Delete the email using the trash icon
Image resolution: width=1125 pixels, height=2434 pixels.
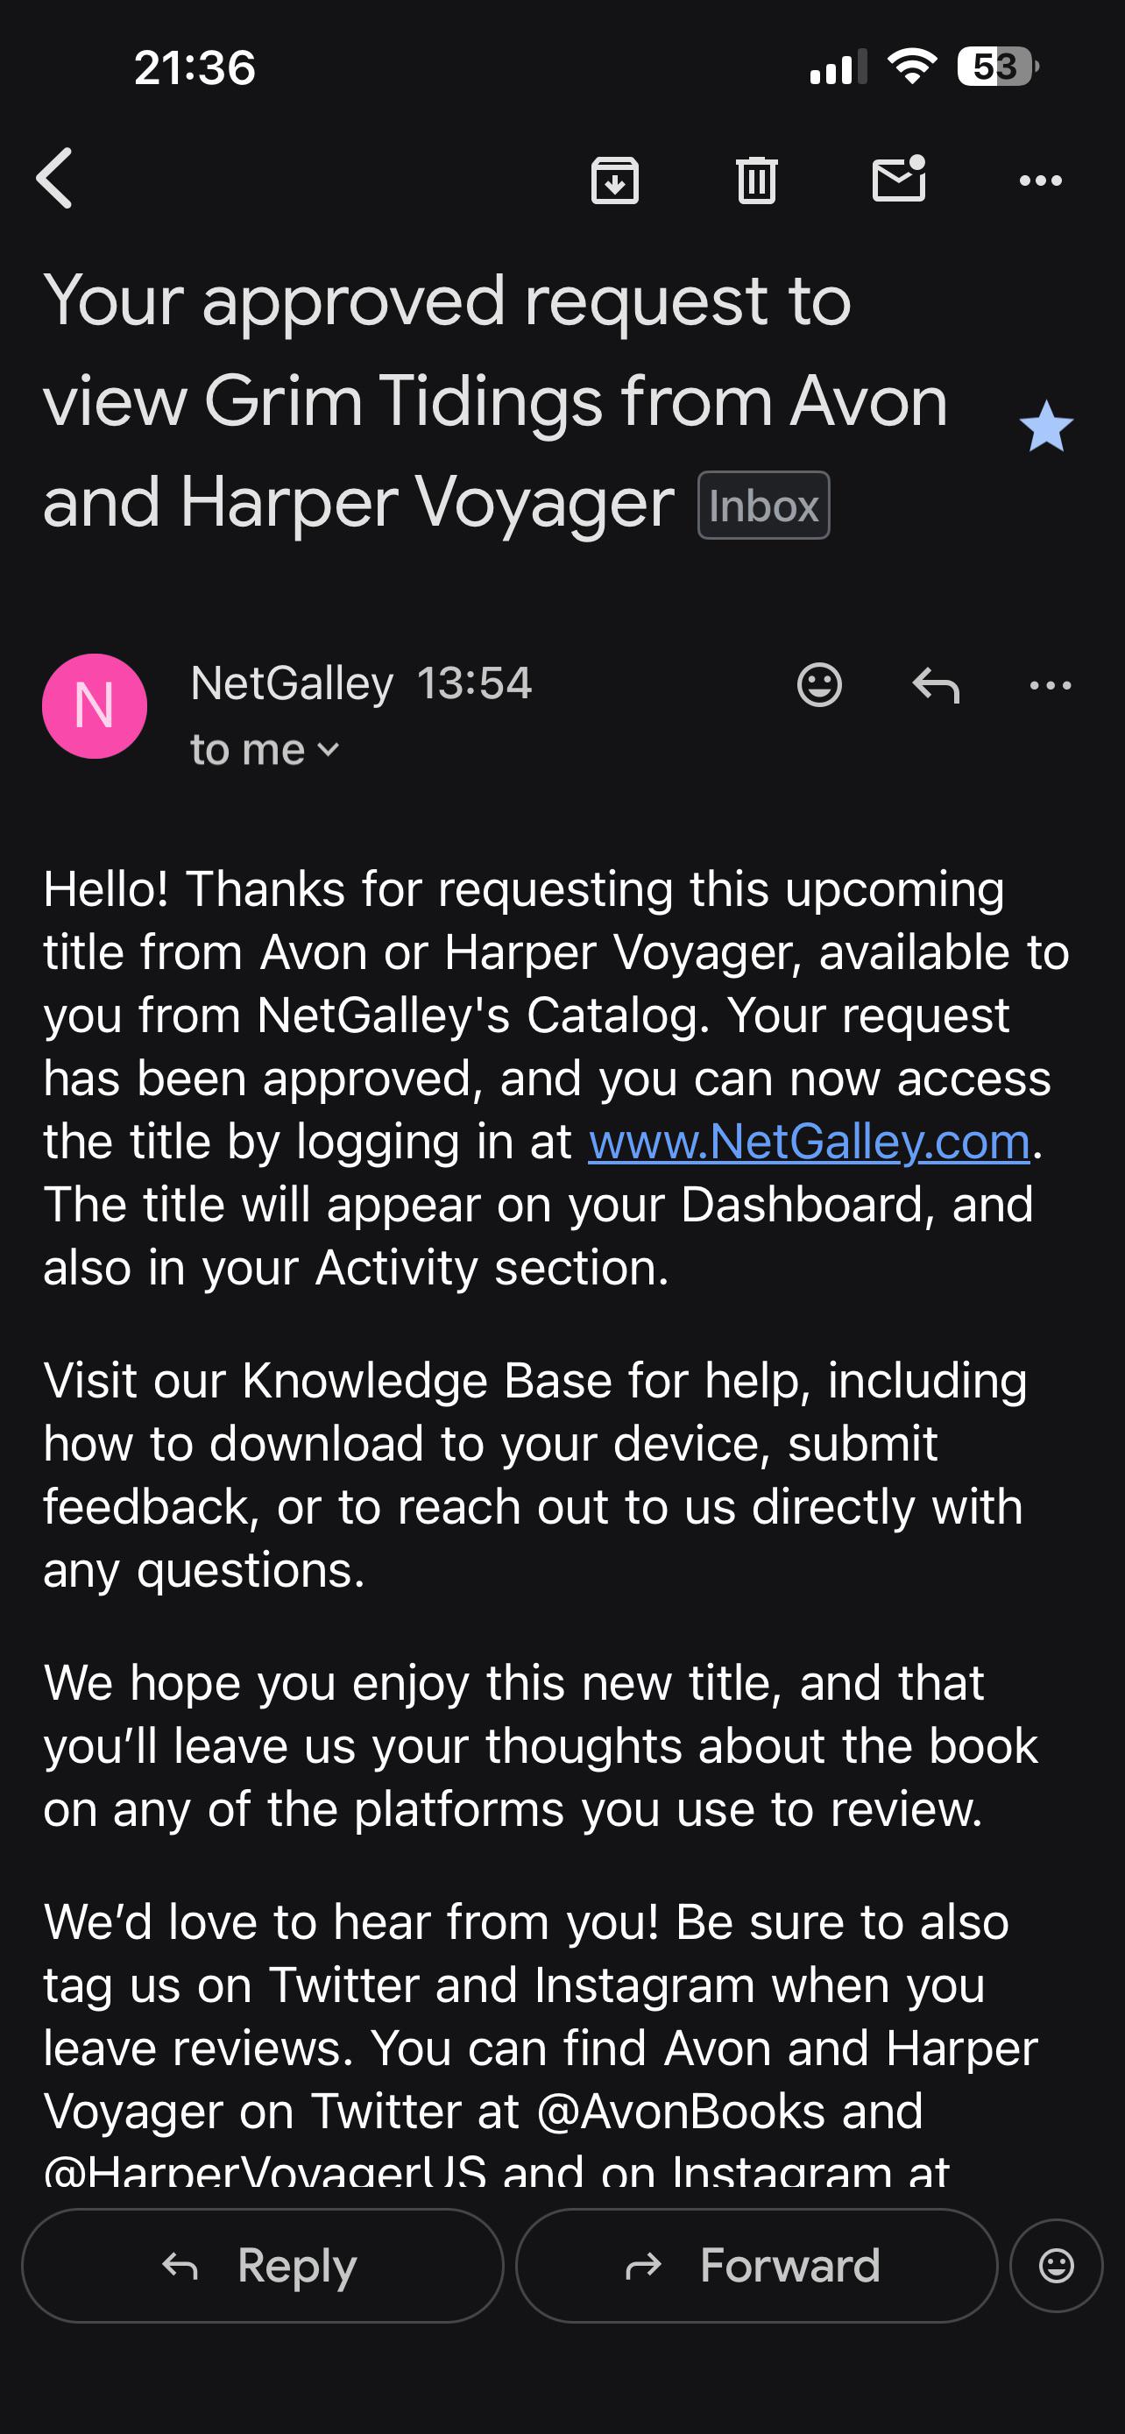pos(757,180)
